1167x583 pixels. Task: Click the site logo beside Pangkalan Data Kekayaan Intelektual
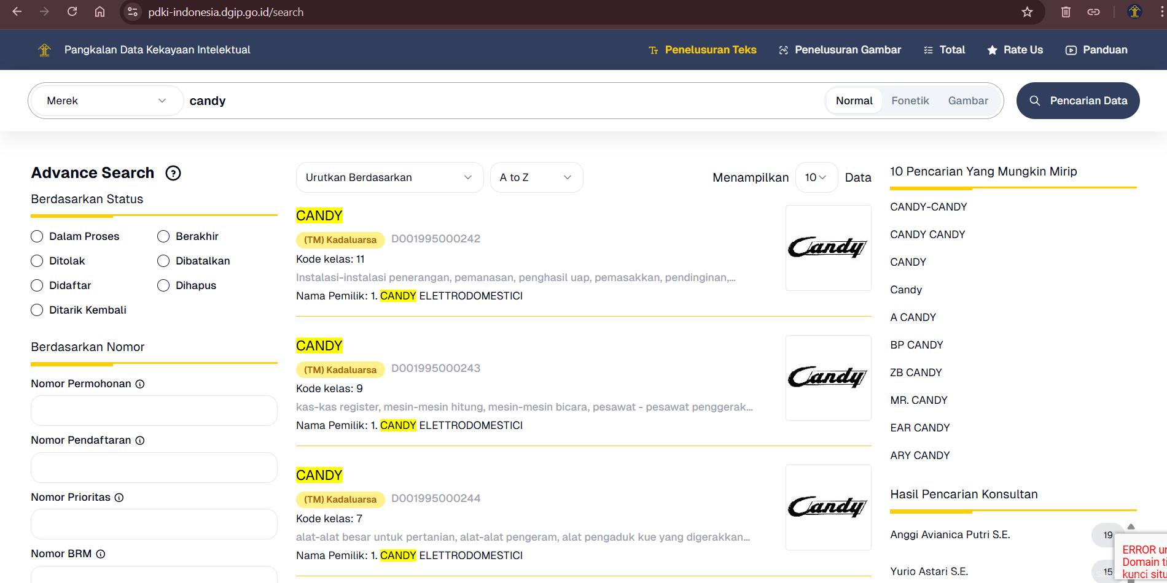coord(44,50)
